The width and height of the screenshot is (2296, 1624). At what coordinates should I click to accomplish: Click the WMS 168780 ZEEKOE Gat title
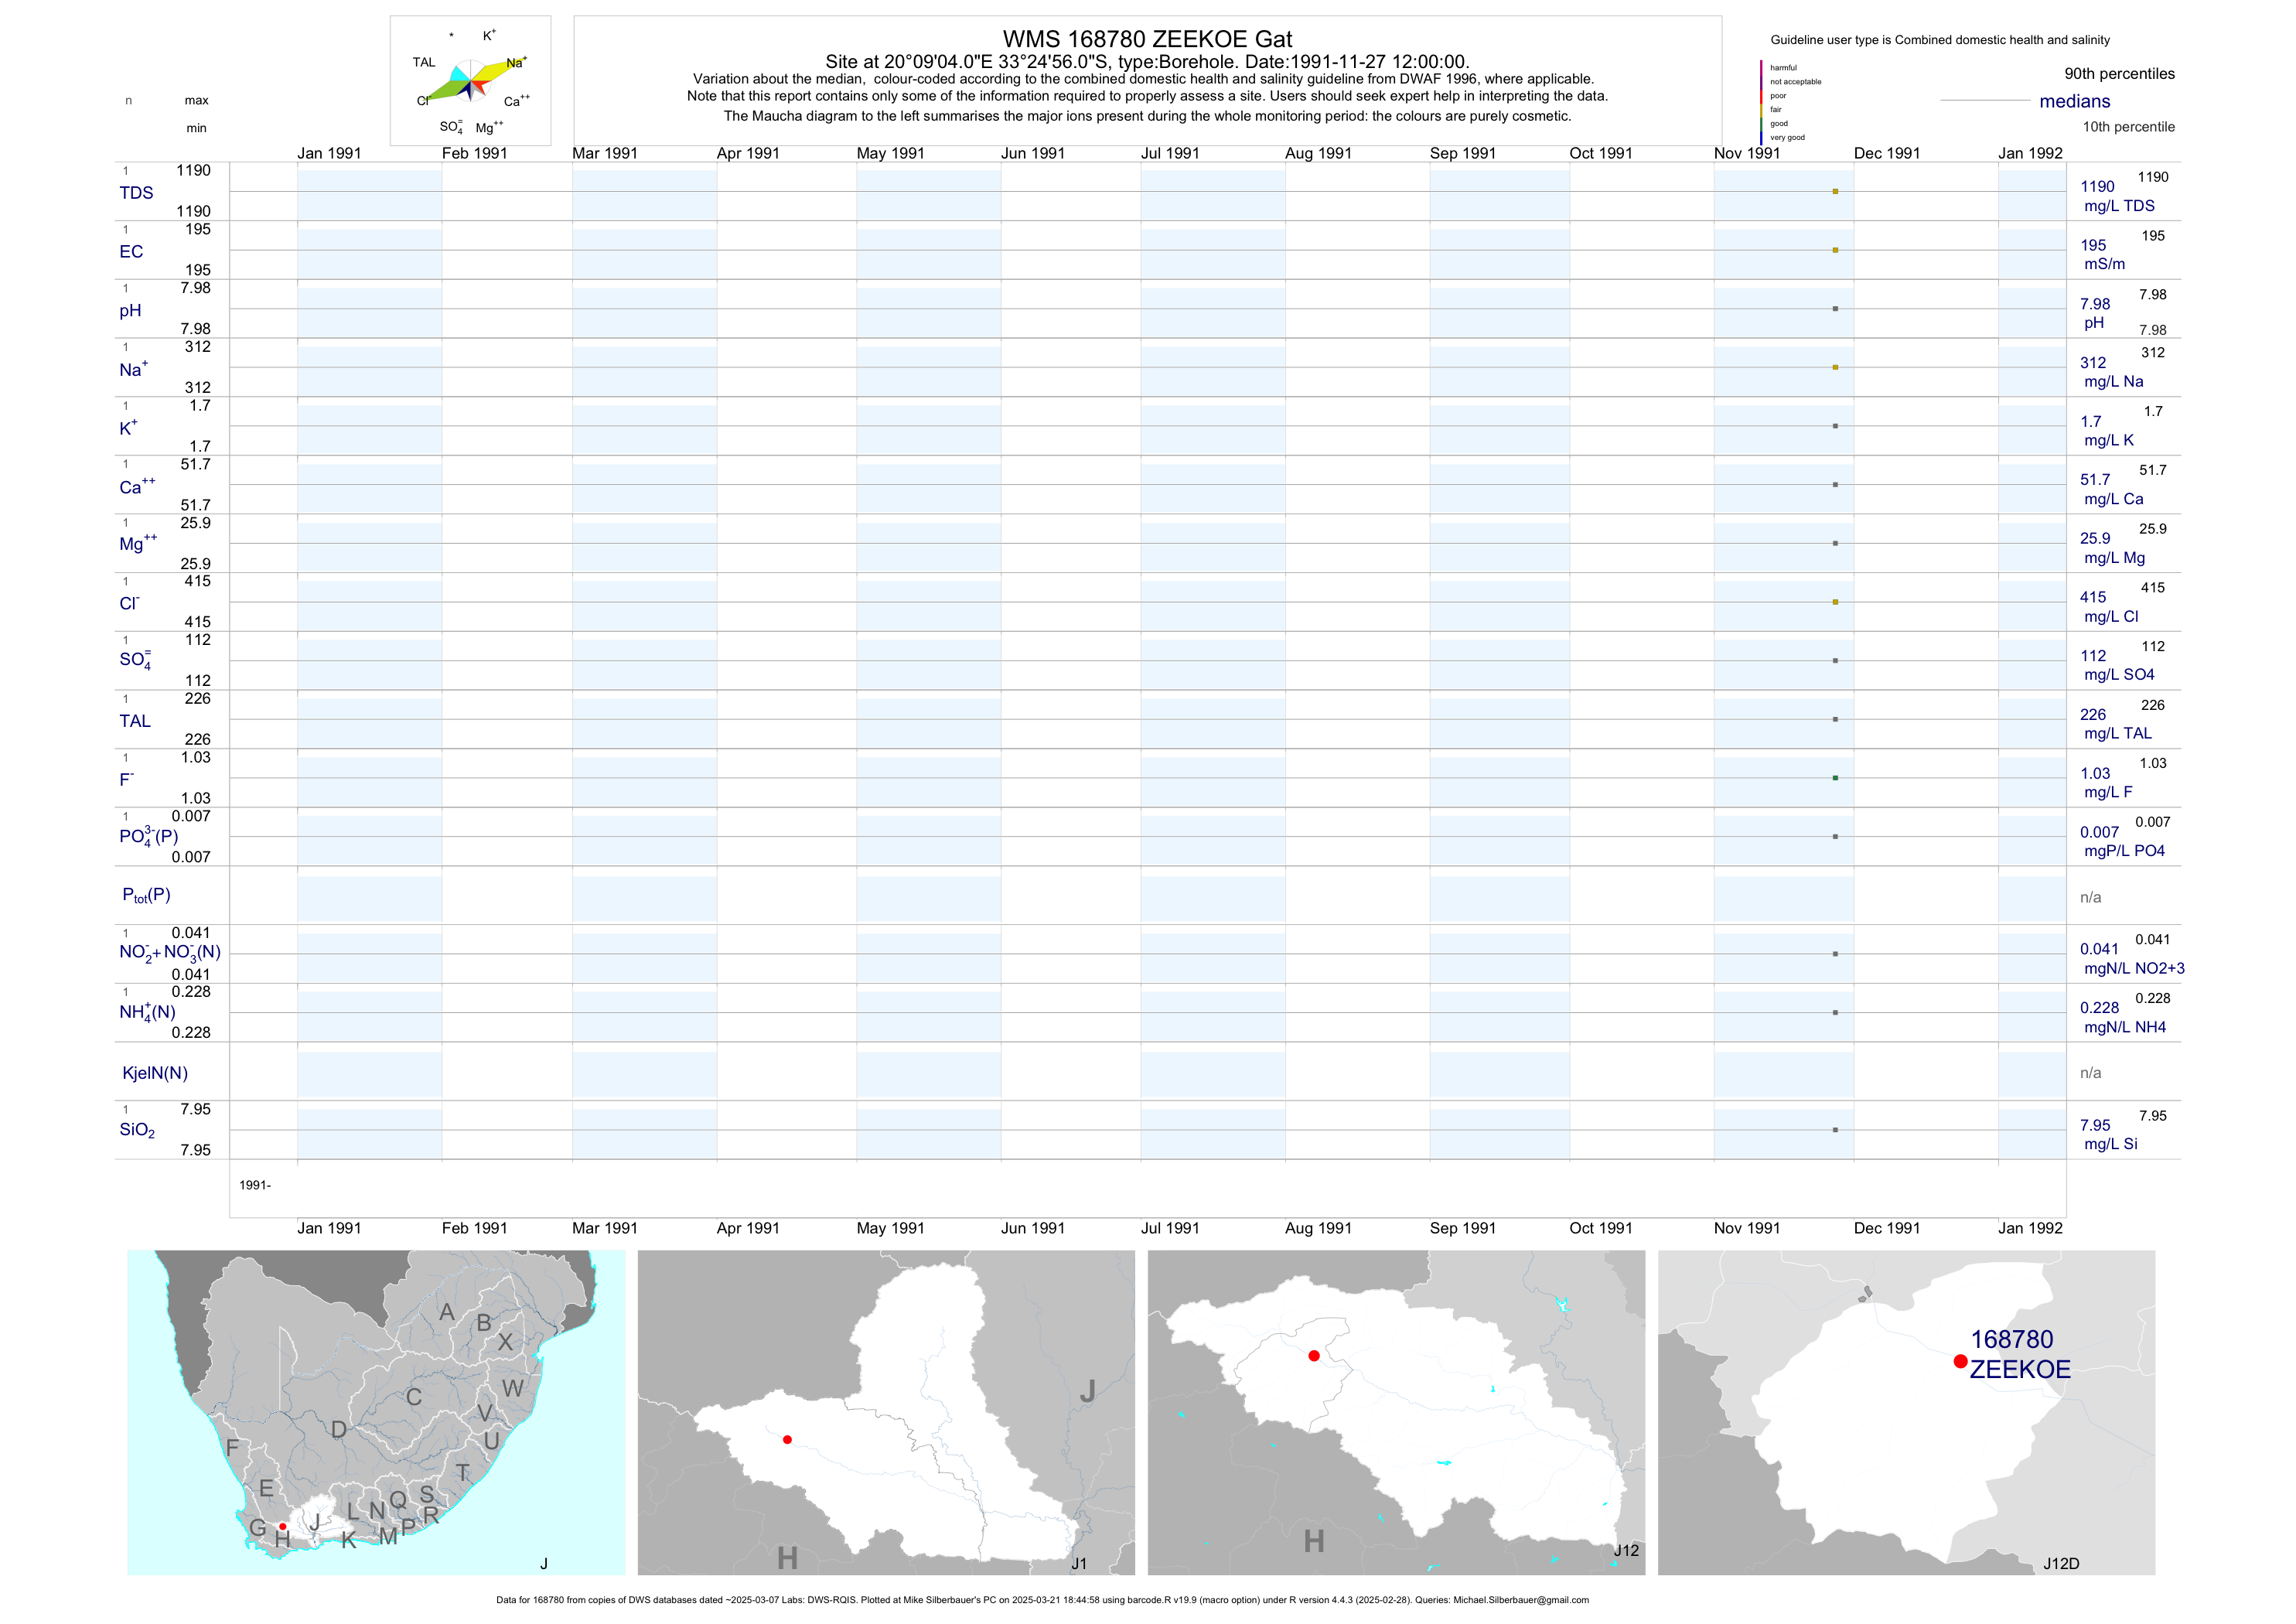point(1147,39)
